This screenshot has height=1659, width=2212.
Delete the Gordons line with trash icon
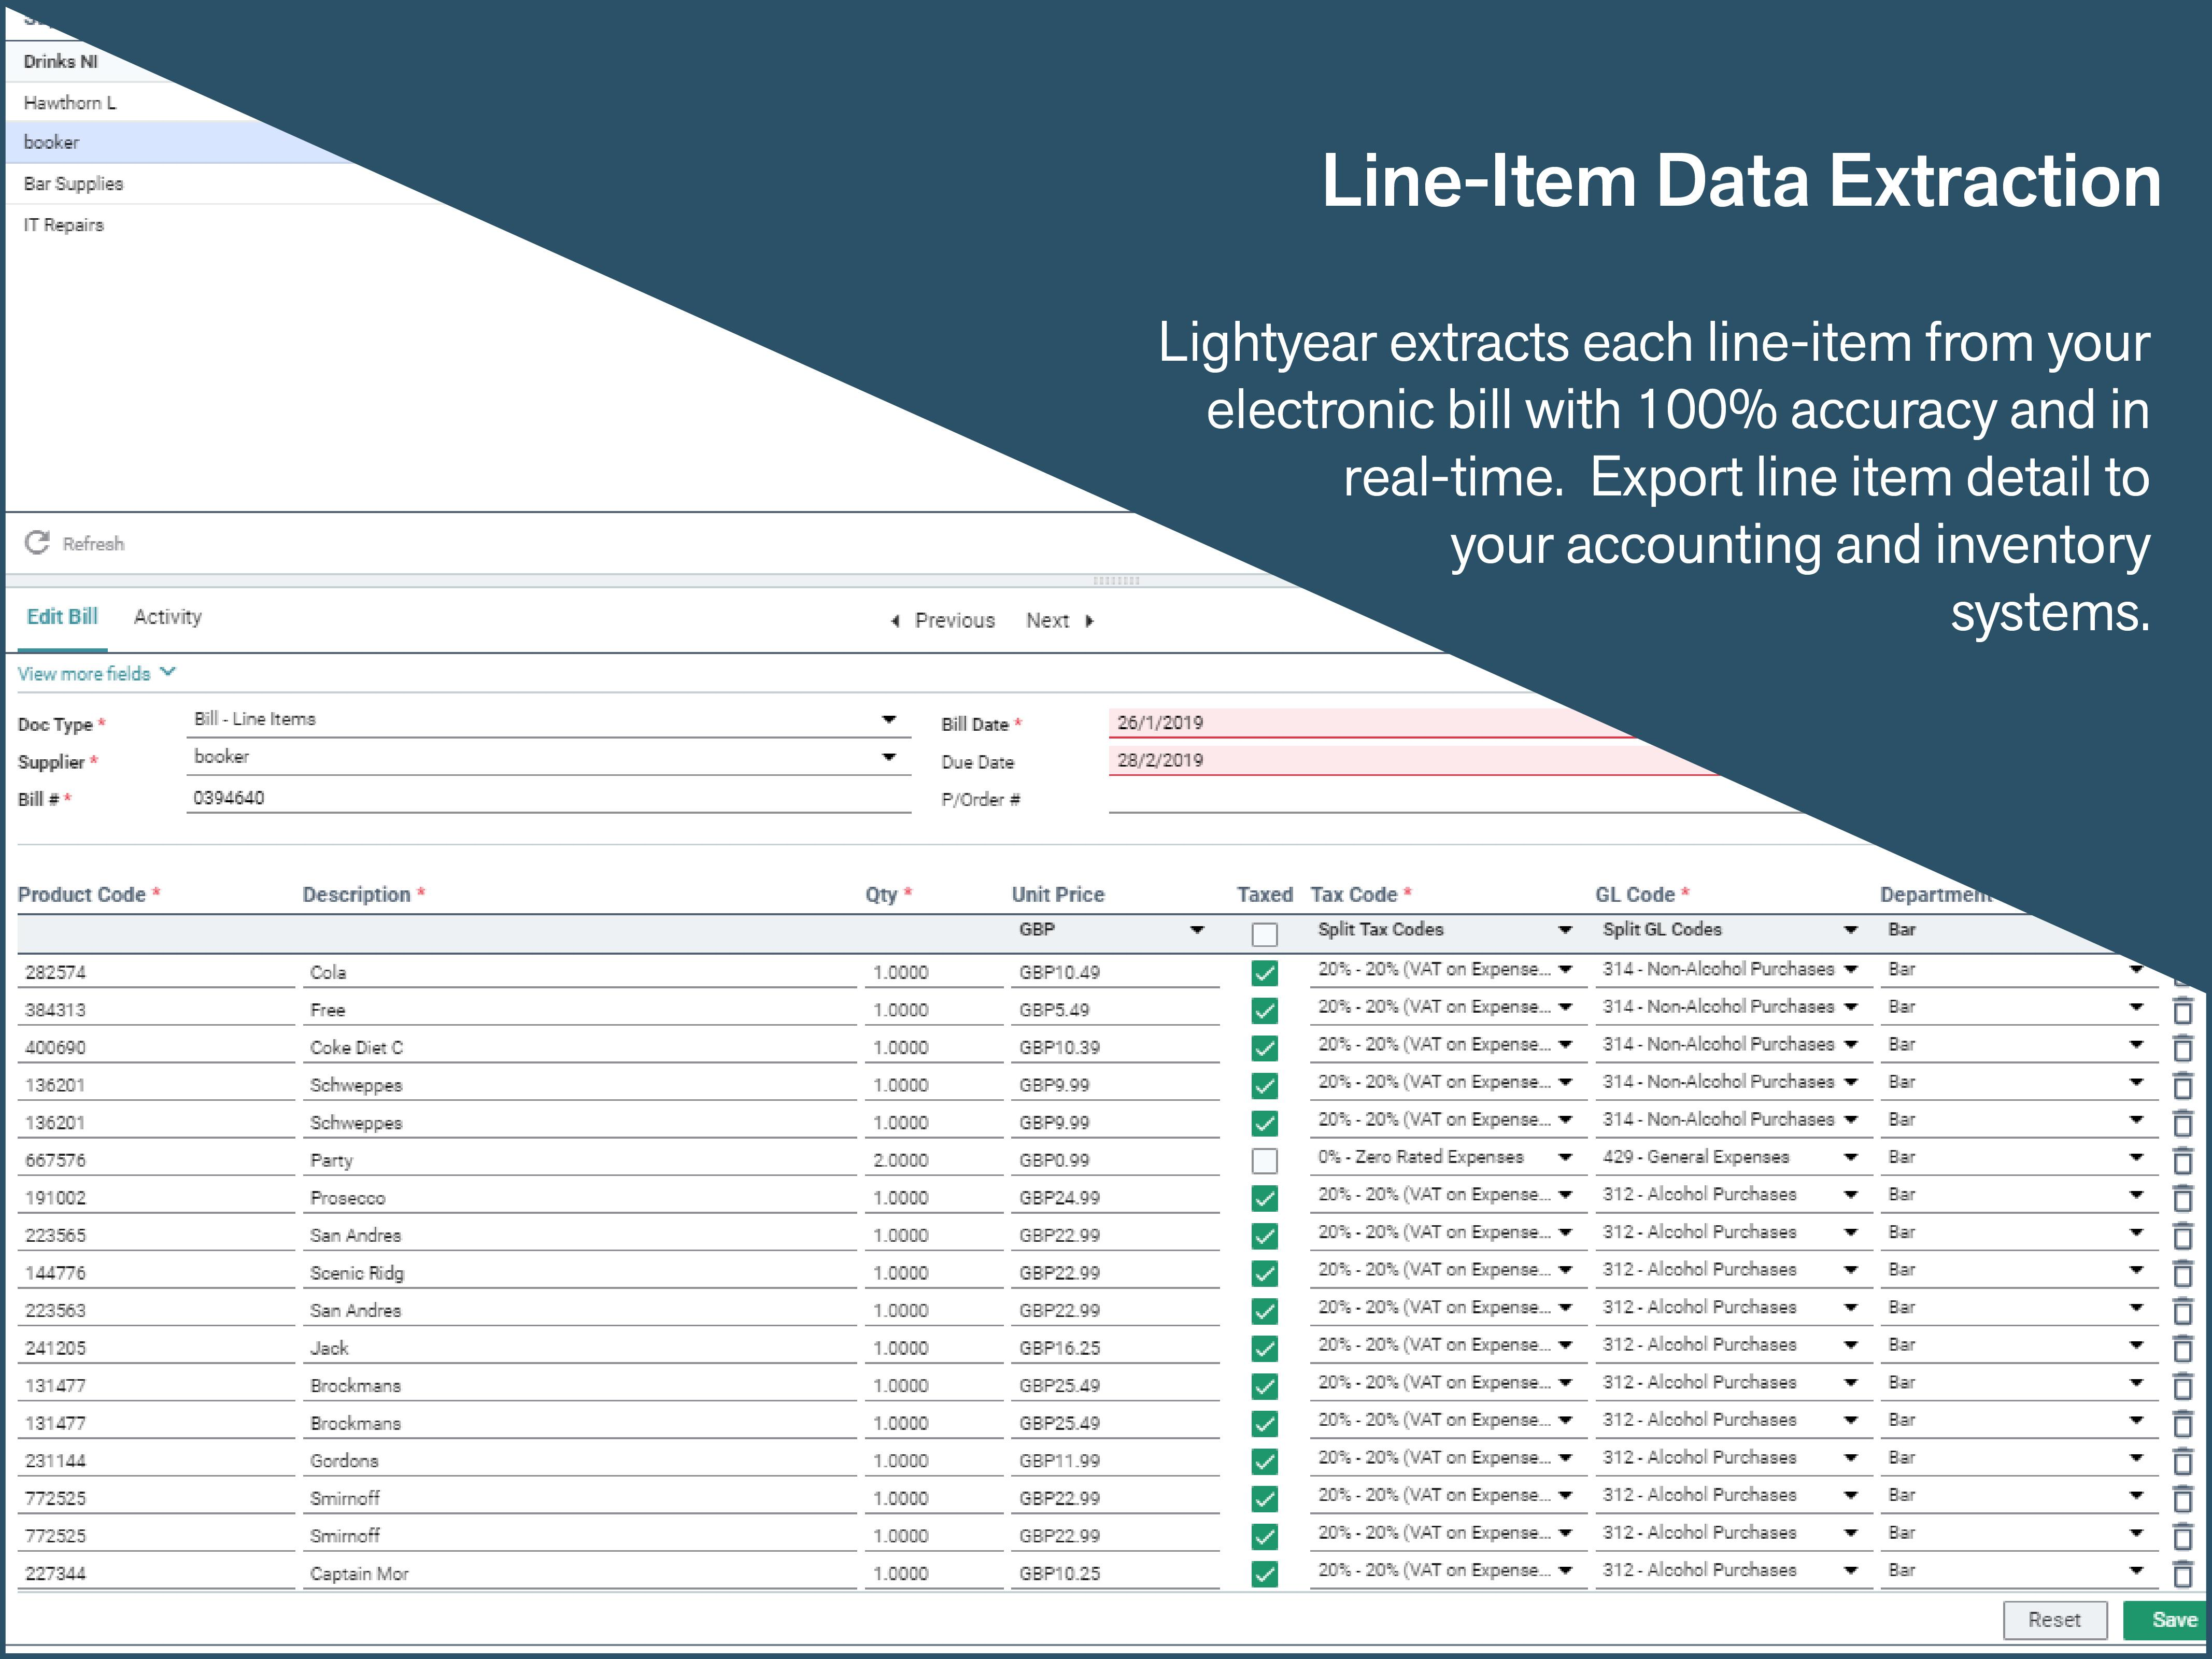2183,1461
